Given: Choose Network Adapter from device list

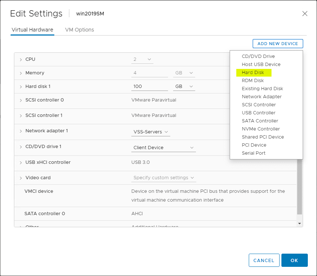Looking at the screenshot, I should point(262,97).
